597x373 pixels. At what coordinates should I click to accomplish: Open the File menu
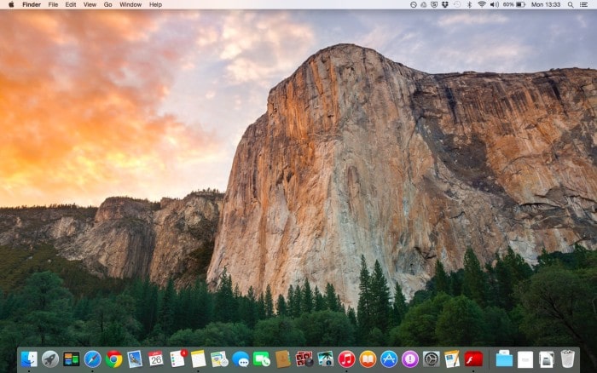[x=53, y=4]
